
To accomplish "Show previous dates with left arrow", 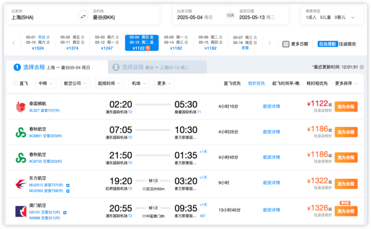I will pyautogui.click(x=14, y=43).
